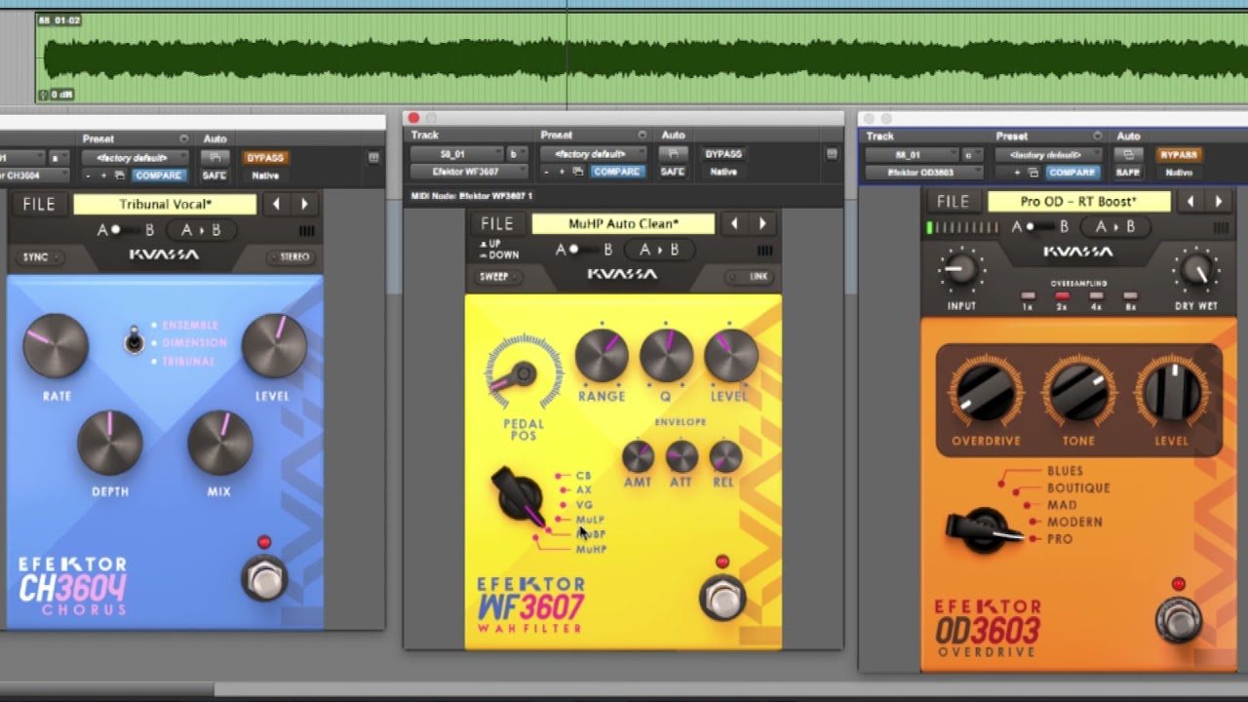The height and width of the screenshot is (702, 1248).
Task: Open the overdrive preset factory default dropdown
Action: [1049, 155]
